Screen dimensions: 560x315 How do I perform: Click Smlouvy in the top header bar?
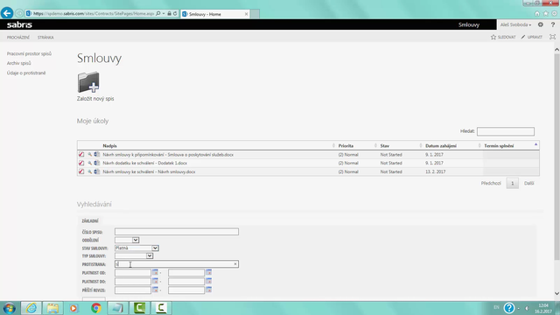(469, 24)
